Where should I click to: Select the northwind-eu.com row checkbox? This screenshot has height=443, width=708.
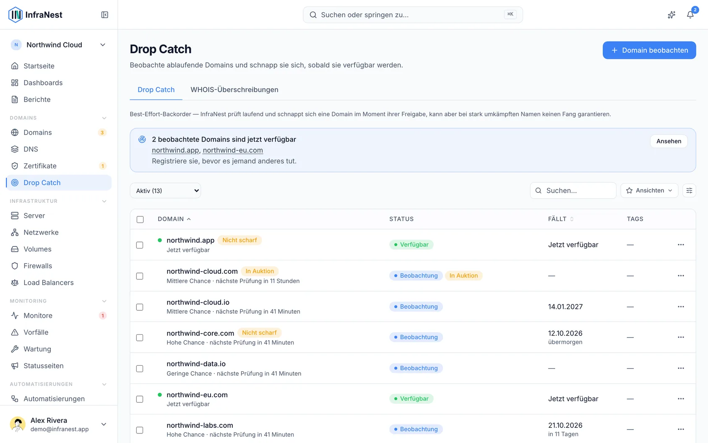140,399
